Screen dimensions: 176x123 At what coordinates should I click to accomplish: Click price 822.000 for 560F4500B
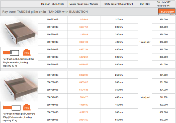163,105
